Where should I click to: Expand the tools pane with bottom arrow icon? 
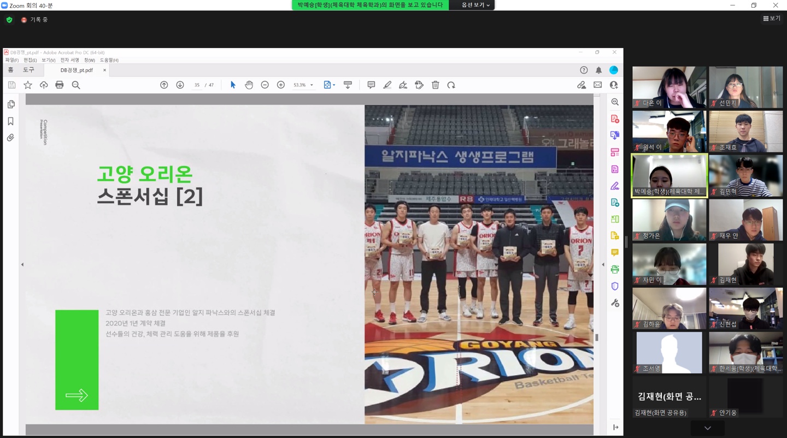[x=615, y=427]
